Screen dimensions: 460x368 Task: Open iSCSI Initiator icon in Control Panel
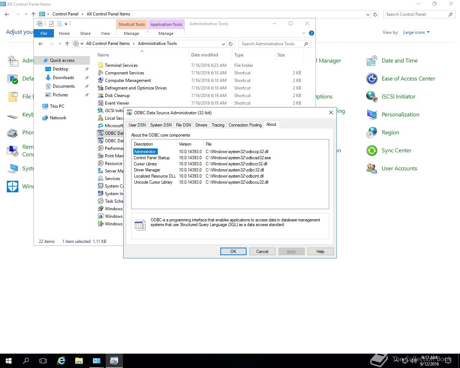372,97
